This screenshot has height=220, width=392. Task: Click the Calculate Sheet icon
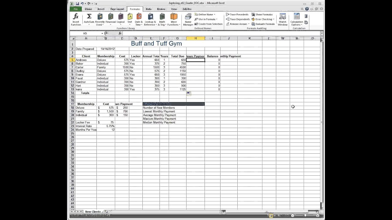click(x=306, y=22)
